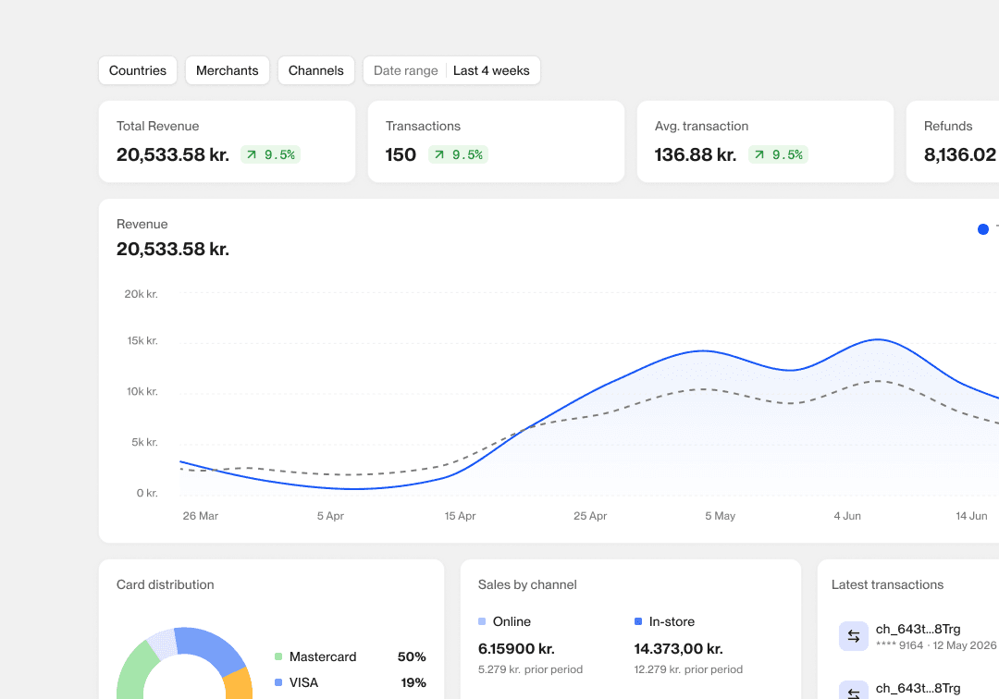999x699 pixels.
Task: Click the 15 Apr date label
Action: click(460, 516)
